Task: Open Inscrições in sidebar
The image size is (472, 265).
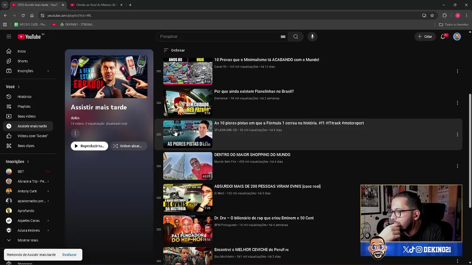Action: pos(28,71)
